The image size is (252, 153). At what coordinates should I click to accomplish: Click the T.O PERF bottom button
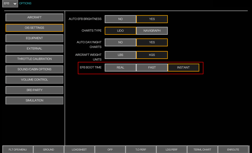tap(141, 149)
